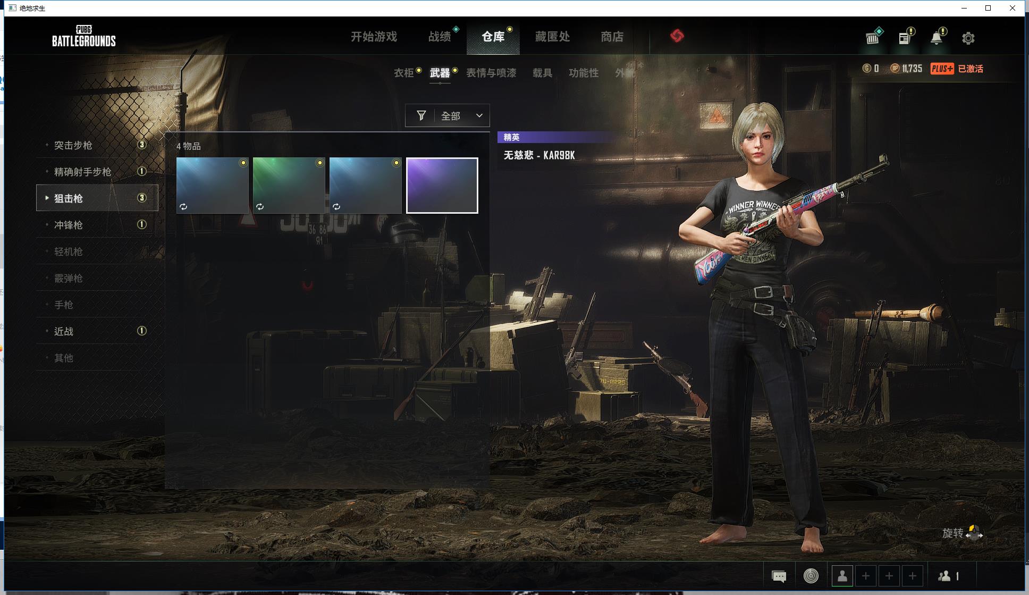
Task: Click the 4 物品 item count
Action: coord(189,146)
